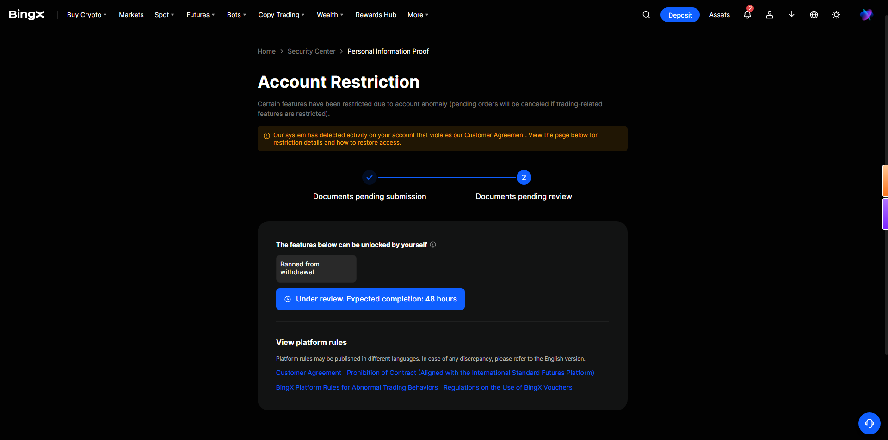
Task: Expand the Bots dropdown menu
Action: [x=237, y=15]
